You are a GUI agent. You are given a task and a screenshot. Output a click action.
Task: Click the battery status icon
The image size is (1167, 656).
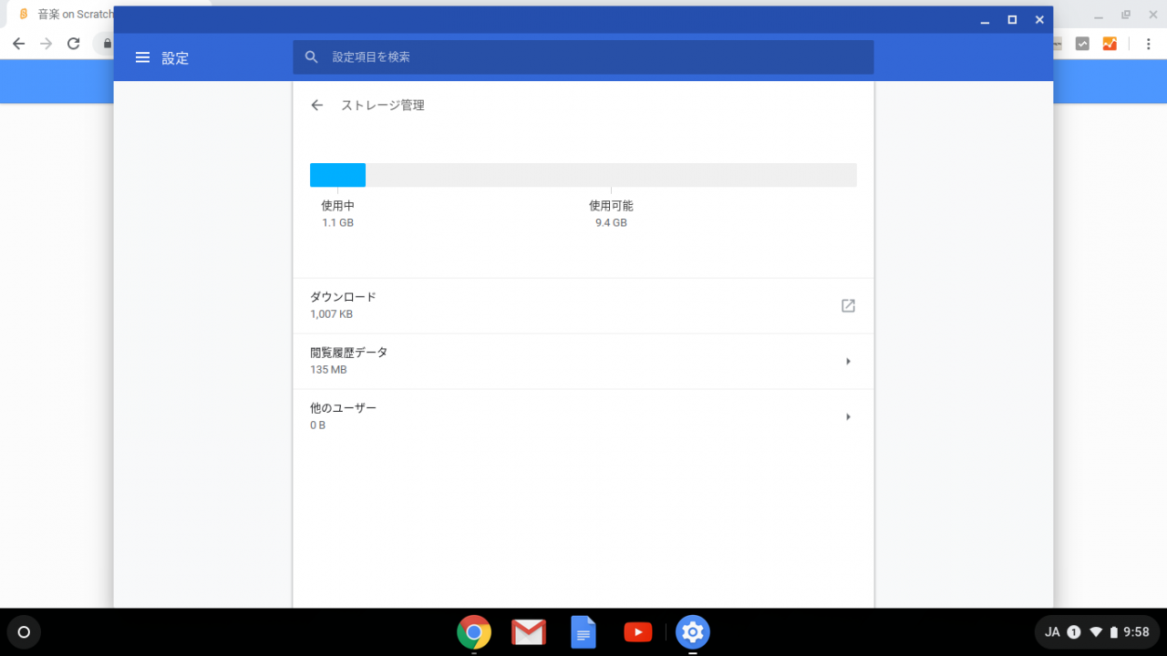click(1113, 632)
